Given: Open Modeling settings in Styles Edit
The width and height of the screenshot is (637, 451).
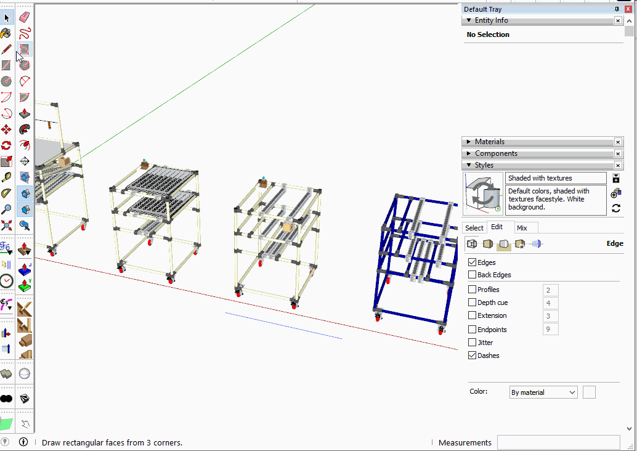Looking at the screenshot, I should tap(536, 244).
